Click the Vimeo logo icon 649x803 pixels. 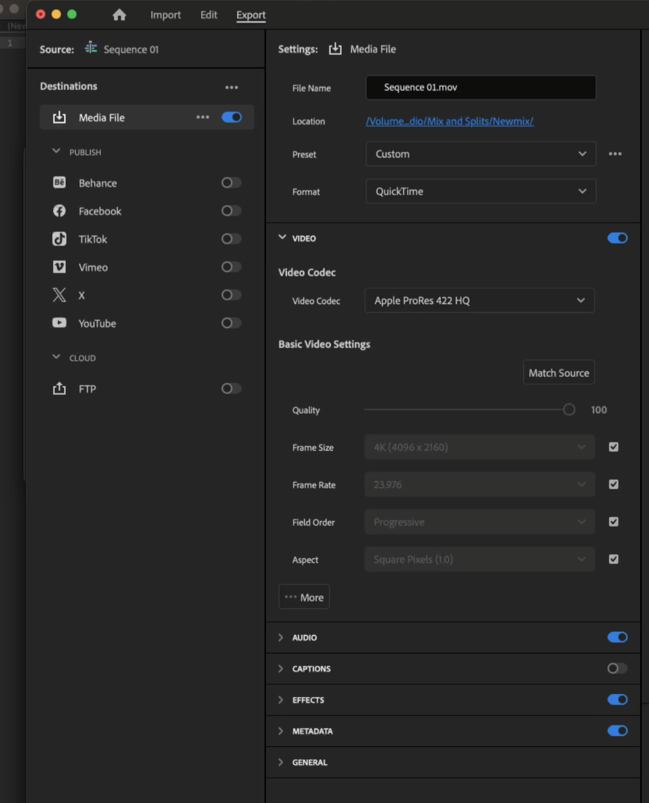click(59, 267)
